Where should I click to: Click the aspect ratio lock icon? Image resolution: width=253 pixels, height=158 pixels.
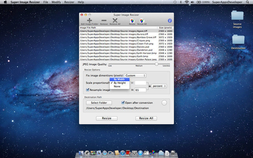(150, 86)
